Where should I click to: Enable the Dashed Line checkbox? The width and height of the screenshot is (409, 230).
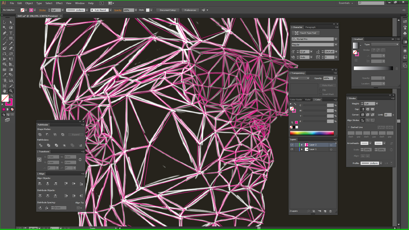[349, 127]
